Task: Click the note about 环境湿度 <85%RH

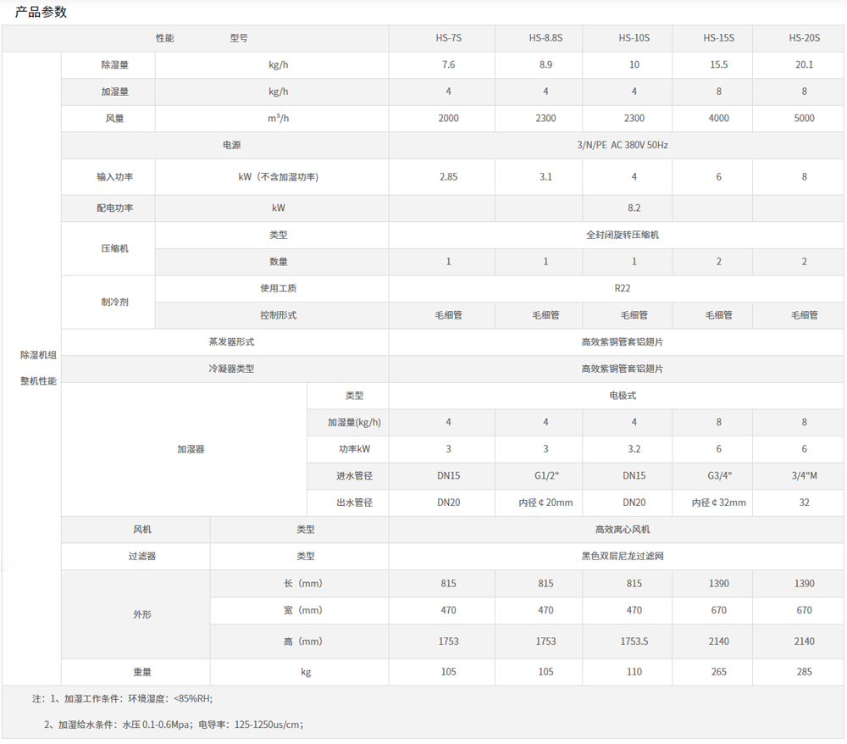Action: pos(123,699)
